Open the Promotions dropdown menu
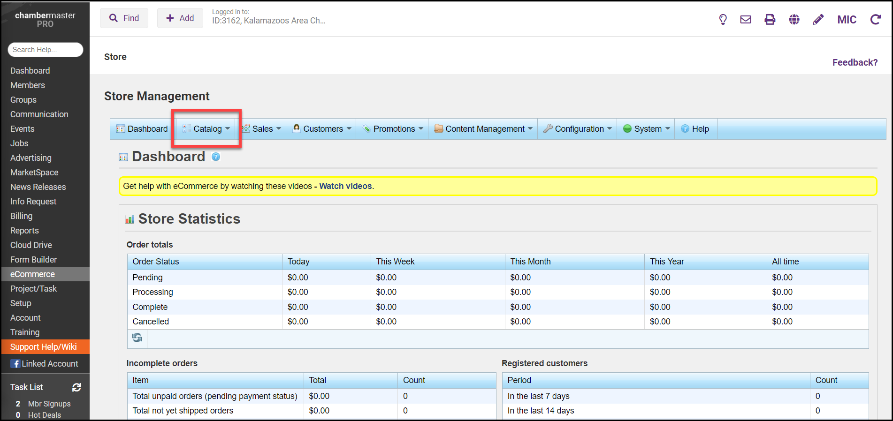This screenshot has height=421, width=893. (393, 129)
